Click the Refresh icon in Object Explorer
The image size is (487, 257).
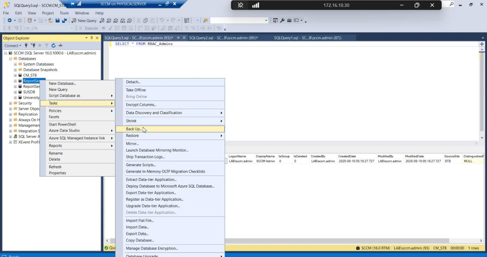click(x=54, y=45)
